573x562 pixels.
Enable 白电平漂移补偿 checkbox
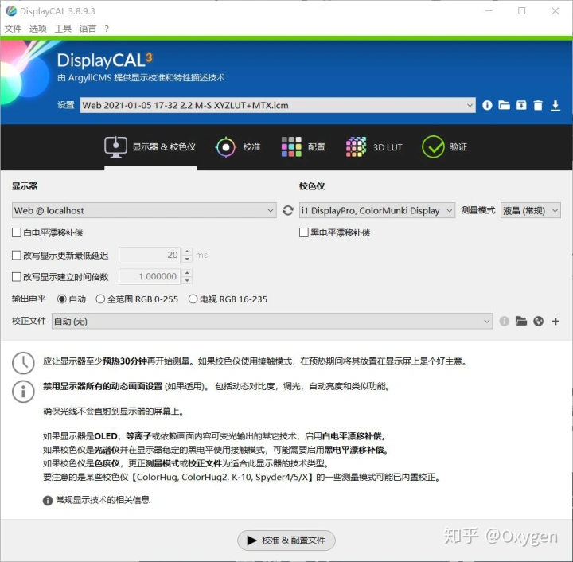17,232
